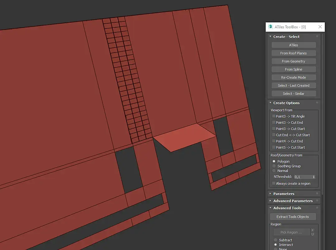Check the Always create a region option
Screen dimensions: 336x250
point(274,183)
